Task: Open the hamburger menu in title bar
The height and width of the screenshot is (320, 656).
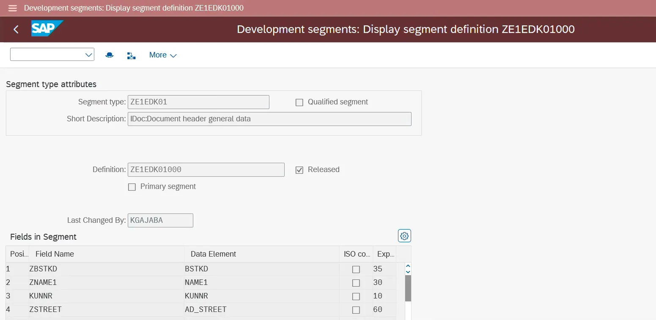Action: click(x=13, y=8)
